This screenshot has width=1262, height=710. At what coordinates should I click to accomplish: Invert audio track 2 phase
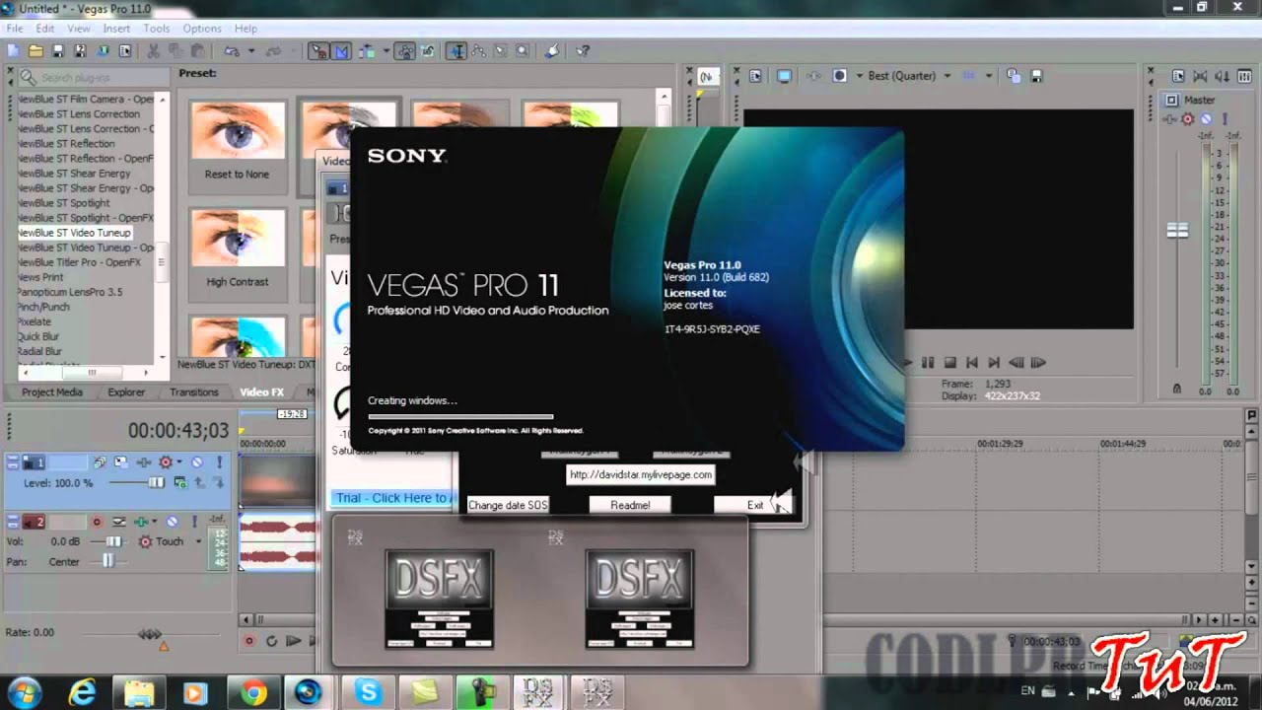pos(119,522)
